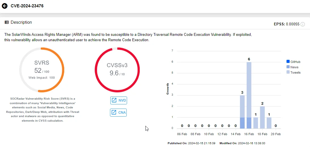Click the 20 Feb axis label
This screenshot has height=147, width=310.
(x=275, y=134)
